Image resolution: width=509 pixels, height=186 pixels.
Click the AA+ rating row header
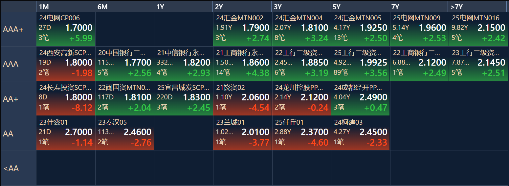click(x=18, y=99)
